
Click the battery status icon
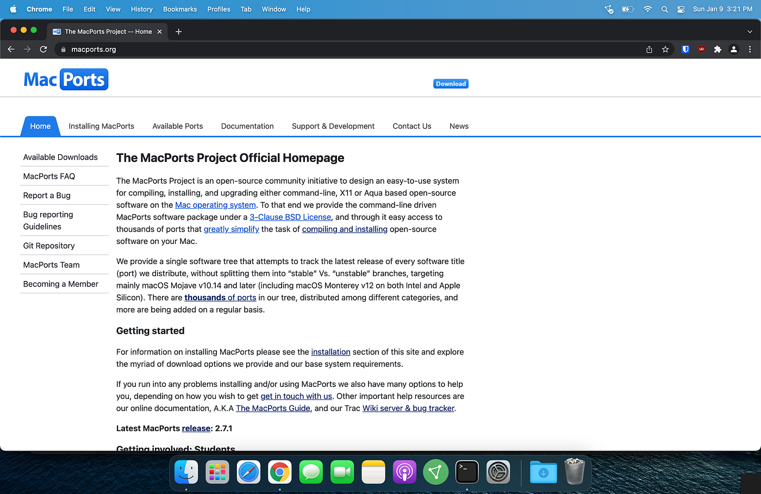click(628, 9)
